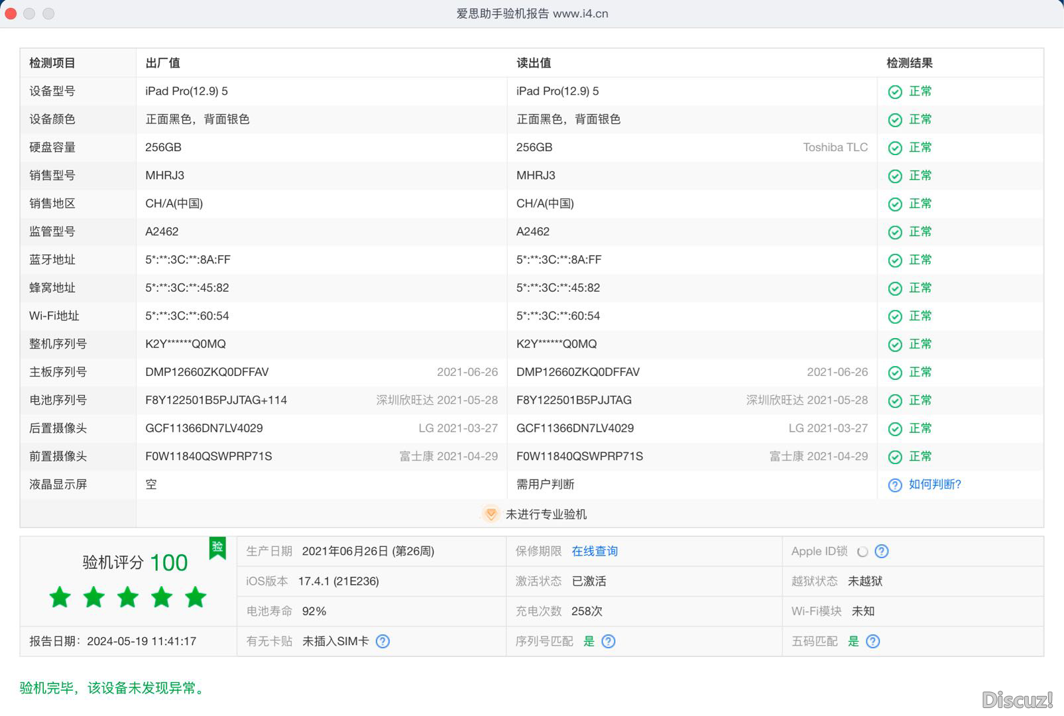Select read front camera serial F0W11840QSWPRP71S

pyautogui.click(x=579, y=456)
